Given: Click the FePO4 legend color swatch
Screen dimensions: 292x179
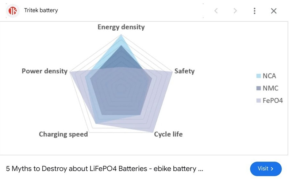Looking at the screenshot, I should 258,100.
